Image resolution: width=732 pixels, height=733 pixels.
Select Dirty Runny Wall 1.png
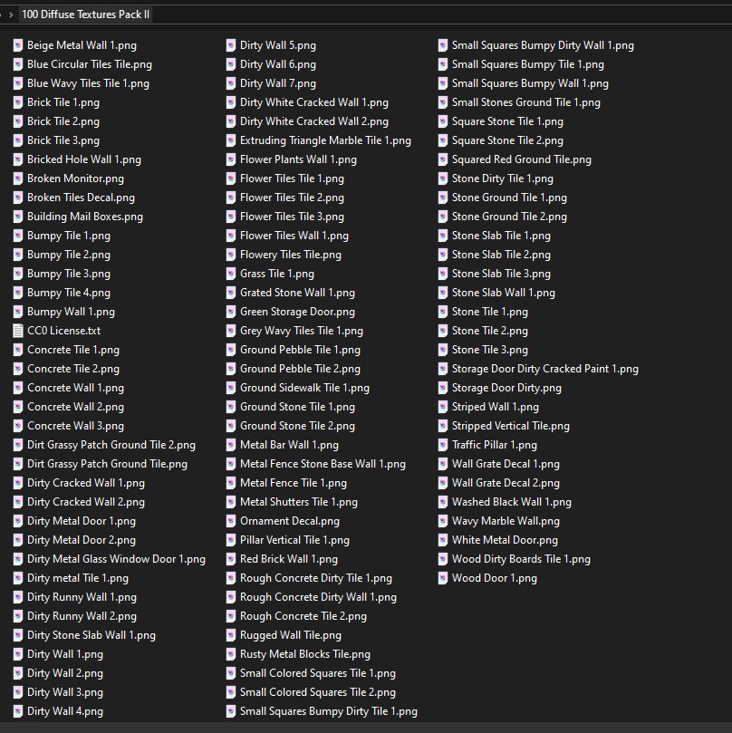point(82,597)
